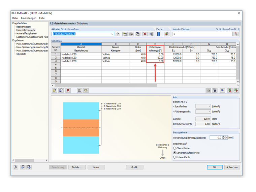The image size is (256, 192).
Task: Copy the current Schichtenaufbau via the copy icon
Action: point(138,34)
